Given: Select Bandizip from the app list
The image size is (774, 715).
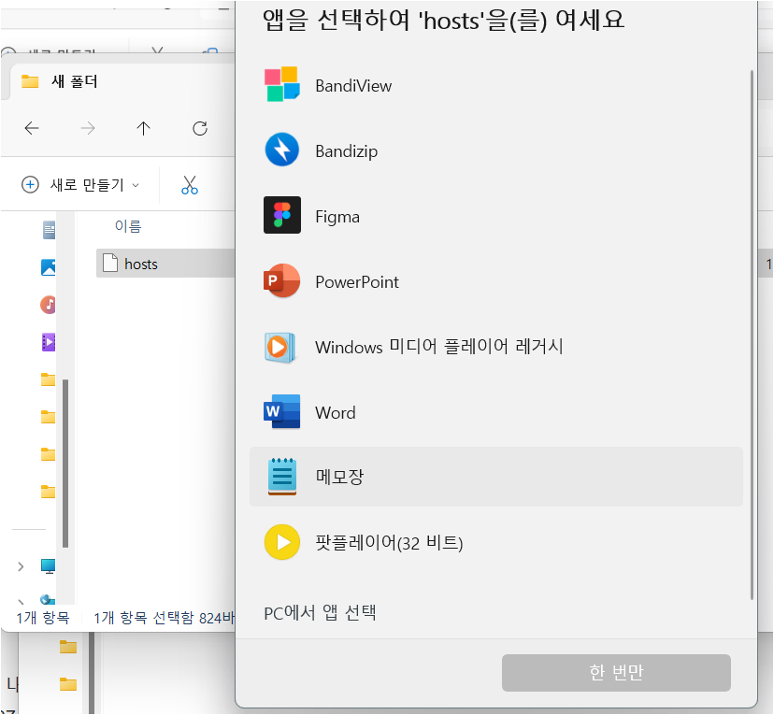Looking at the screenshot, I should 496,150.
